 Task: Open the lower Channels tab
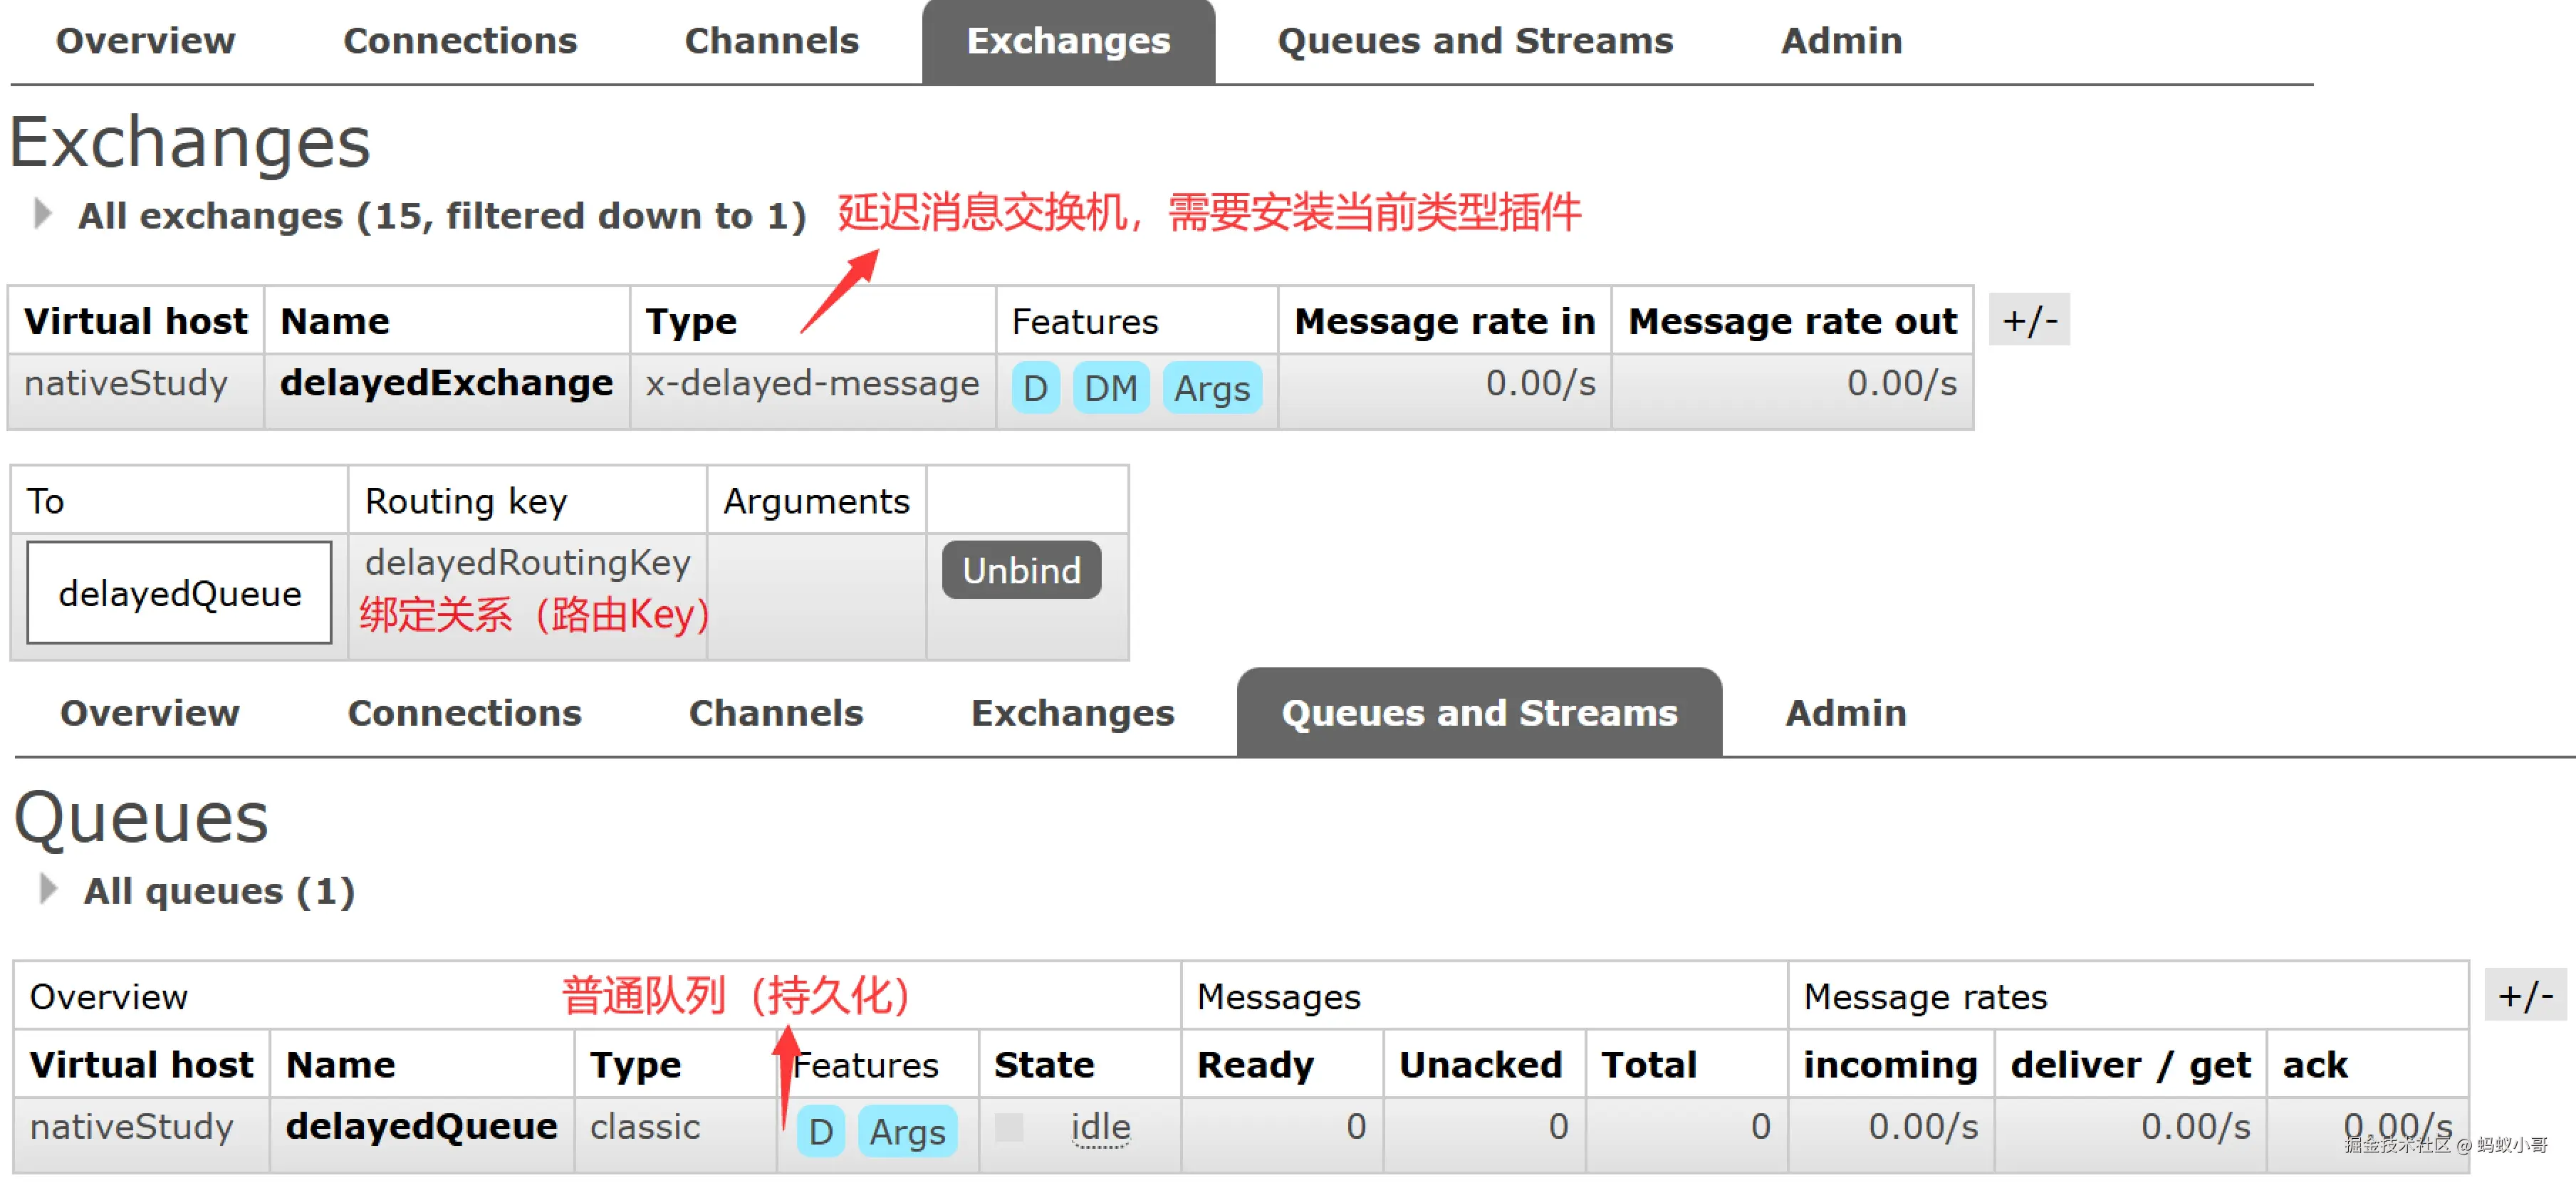click(x=775, y=713)
